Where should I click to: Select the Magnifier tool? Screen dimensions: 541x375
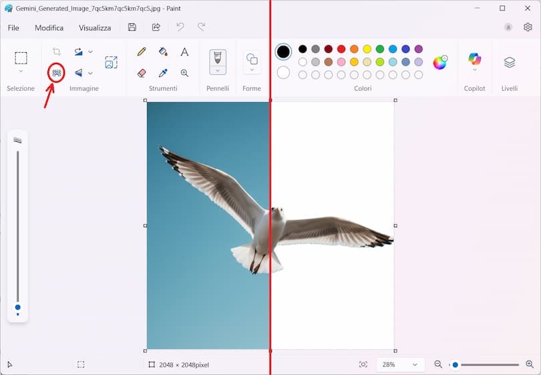184,73
